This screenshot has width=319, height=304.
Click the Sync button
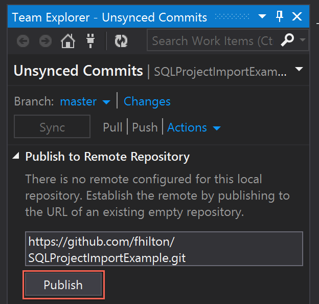52,126
